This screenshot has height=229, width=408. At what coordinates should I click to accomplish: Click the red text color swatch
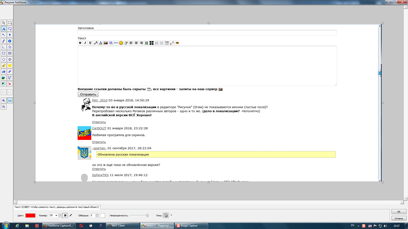pos(30,216)
